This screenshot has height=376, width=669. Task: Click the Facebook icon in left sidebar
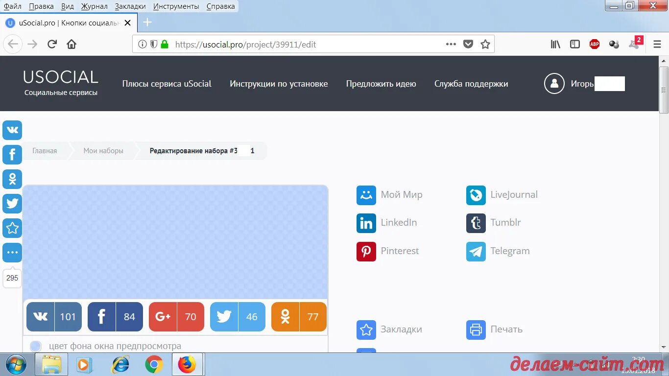click(x=12, y=155)
